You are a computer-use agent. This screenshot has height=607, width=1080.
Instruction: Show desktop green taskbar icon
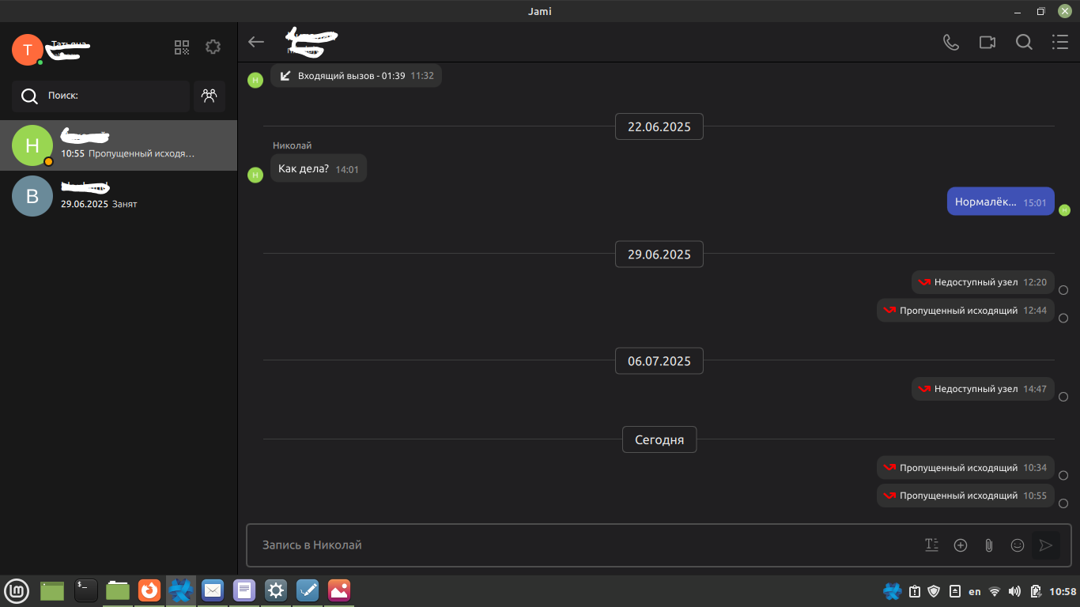(x=52, y=590)
